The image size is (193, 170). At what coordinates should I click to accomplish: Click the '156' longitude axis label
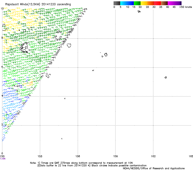click(78, 156)
